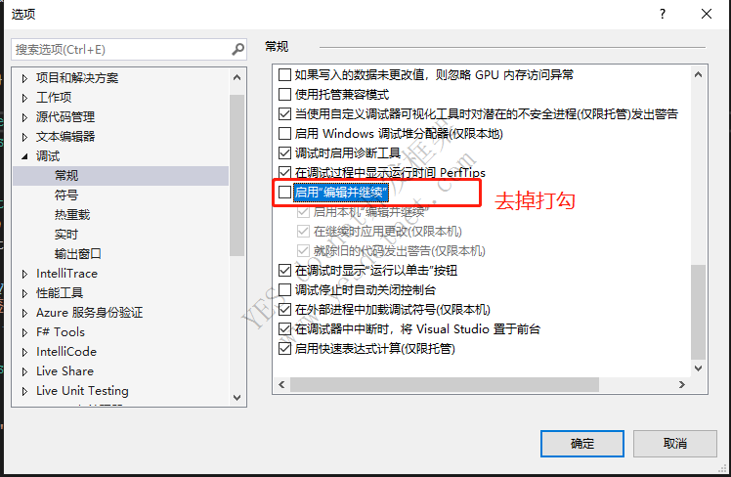Click tree scrollbar up arrow
The height and width of the screenshot is (477, 731).
pyautogui.click(x=236, y=77)
